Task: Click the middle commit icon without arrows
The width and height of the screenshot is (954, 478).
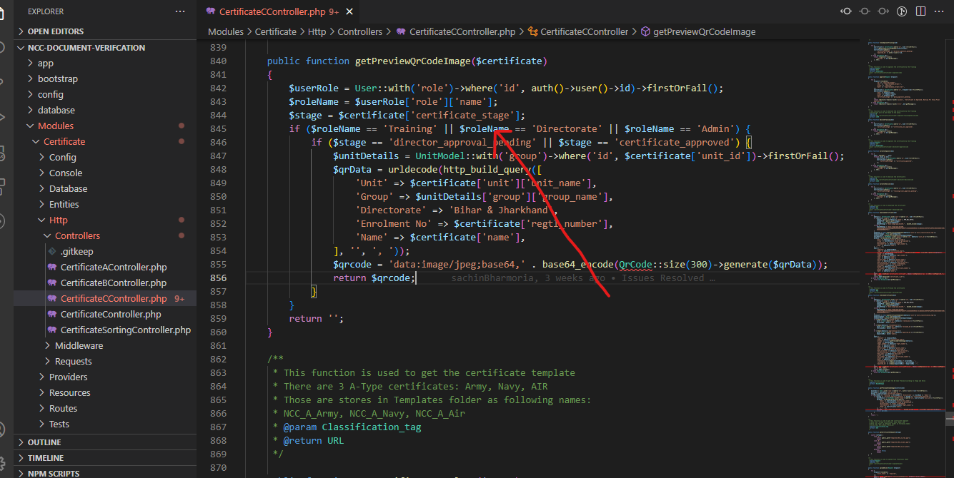Action: tap(865, 11)
